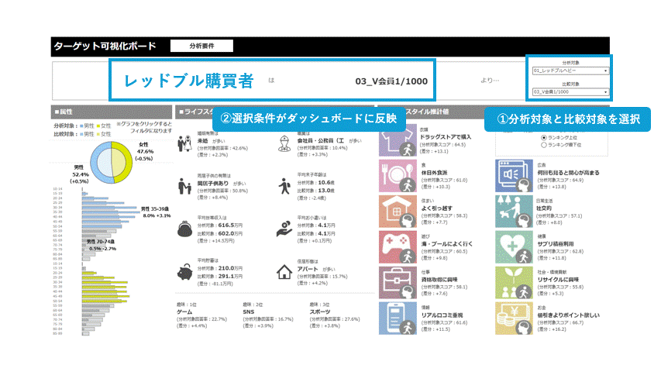Viewport: 661px width, 372px height.
Task: Open the 分析対象 dropdown
Action: pyautogui.click(x=570, y=71)
